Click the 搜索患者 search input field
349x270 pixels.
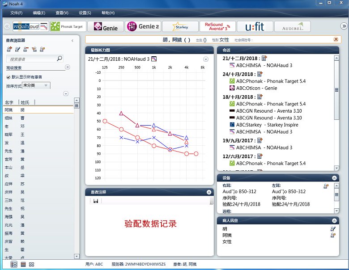pos(31,59)
